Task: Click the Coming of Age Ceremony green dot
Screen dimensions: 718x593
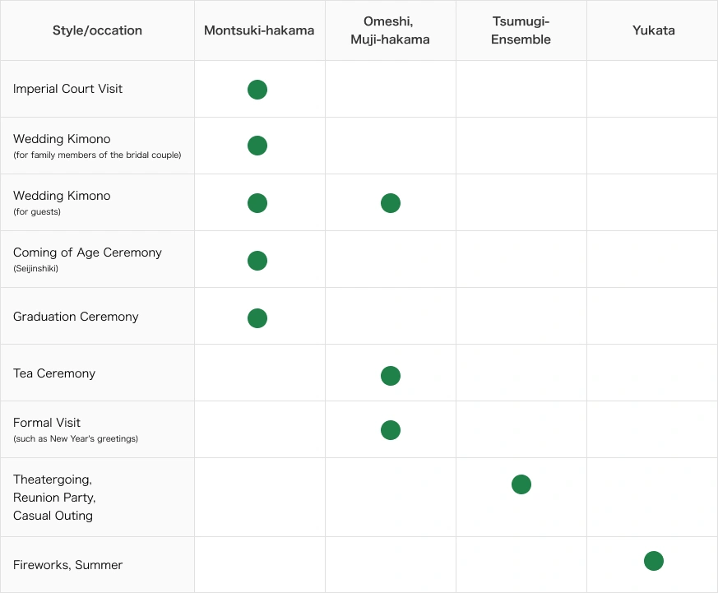Action: (x=257, y=261)
